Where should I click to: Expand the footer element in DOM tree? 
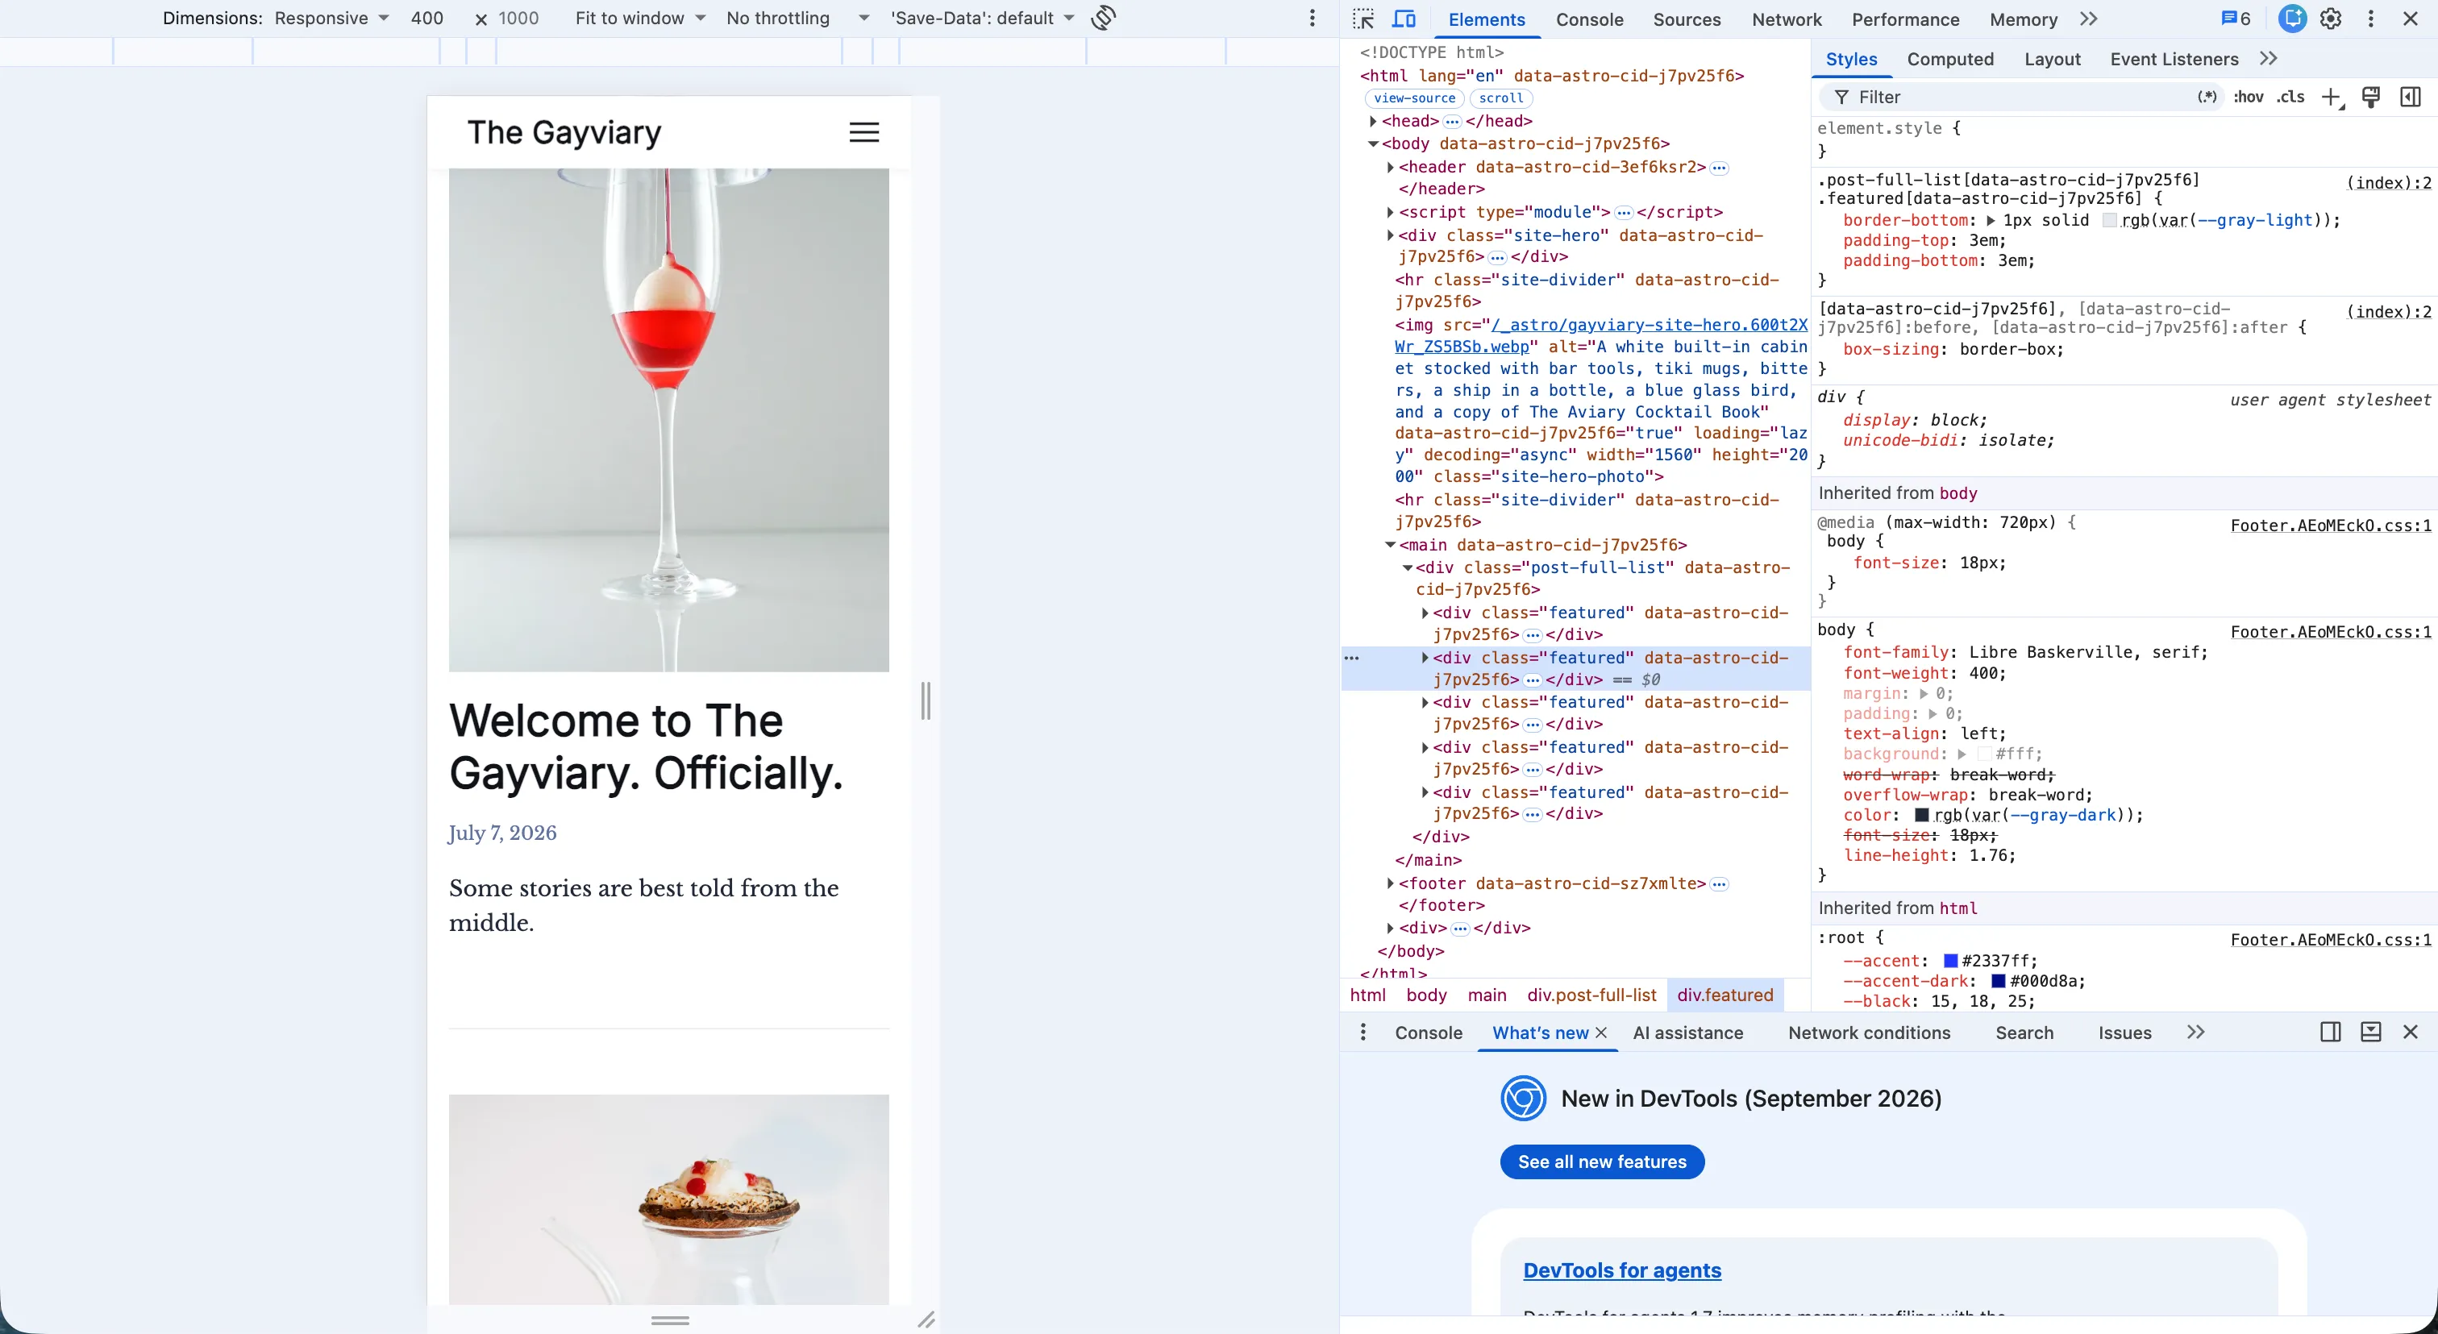click(x=1389, y=883)
